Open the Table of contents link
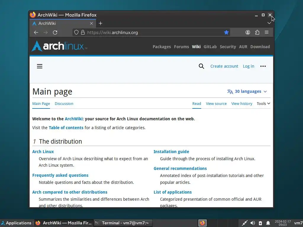 click(x=66, y=128)
